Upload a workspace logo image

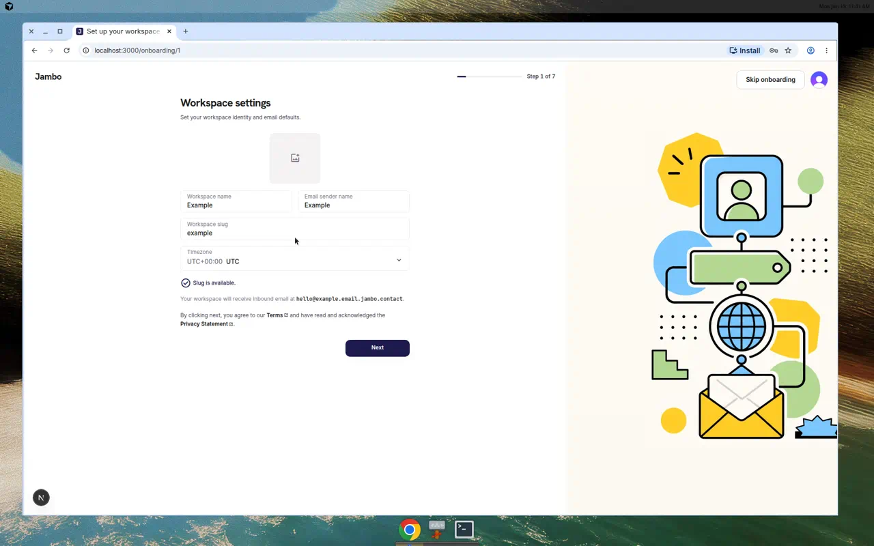coord(295,158)
